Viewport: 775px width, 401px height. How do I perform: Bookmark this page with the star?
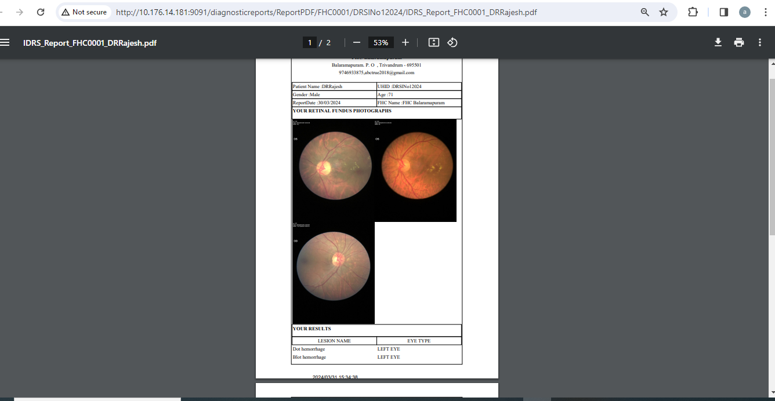click(664, 12)
